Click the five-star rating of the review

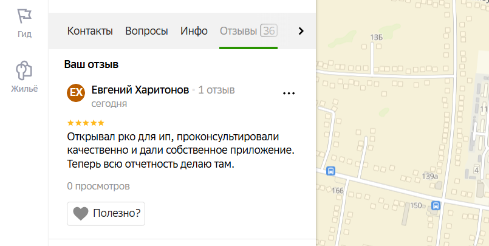point(85,123)
